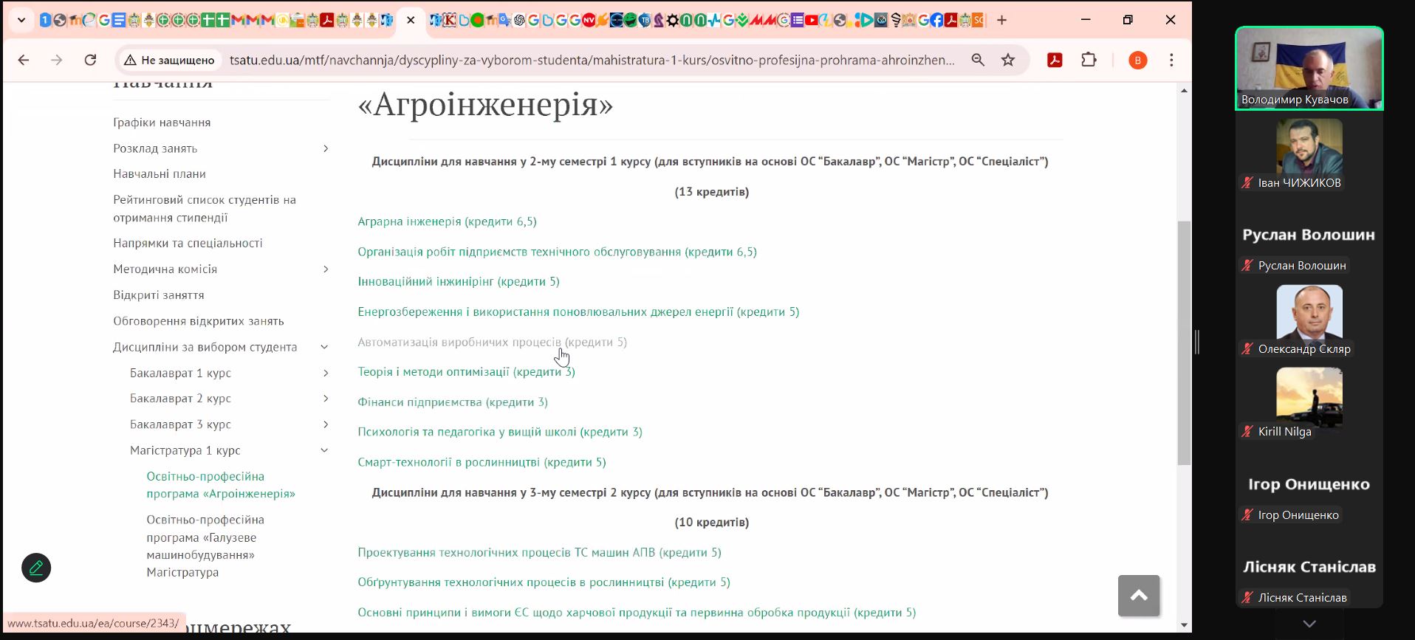This screenshot has width=1415, height=640.
Task: Open 'Фінанси підприємства (кредити 3)' link
Action: [x=453, y=402]
